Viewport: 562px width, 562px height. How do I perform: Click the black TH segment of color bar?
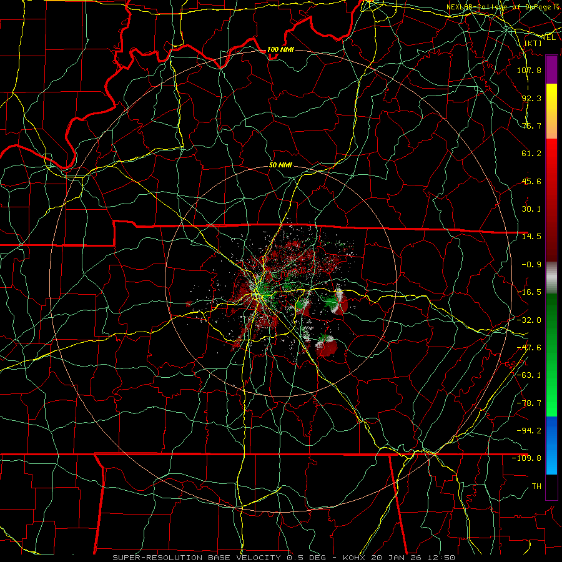coord(551,486)
